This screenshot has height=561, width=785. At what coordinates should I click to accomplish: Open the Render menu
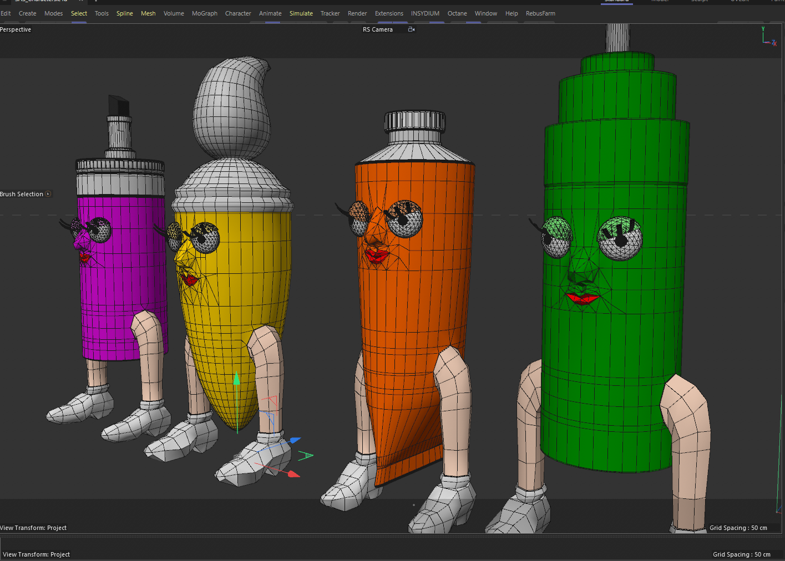[357, 13]
